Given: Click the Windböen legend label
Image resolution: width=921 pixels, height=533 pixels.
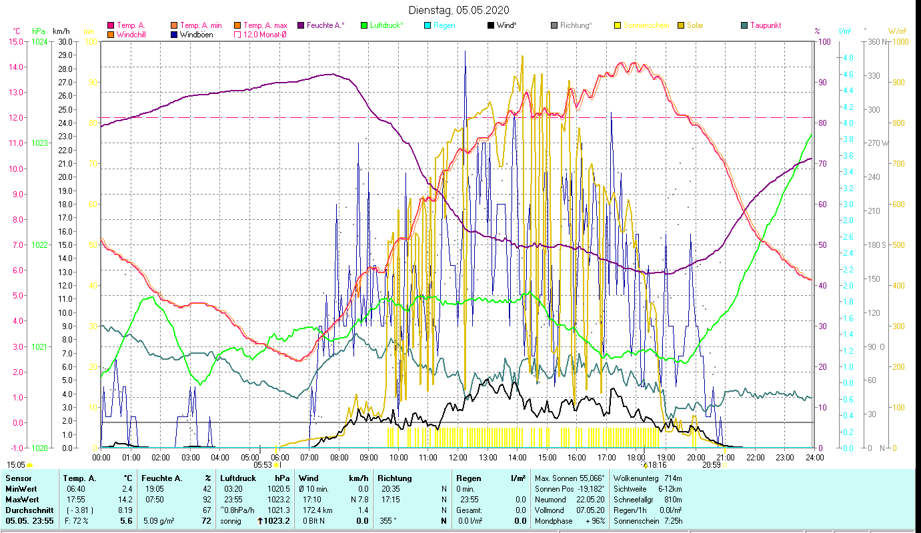Looking at the screenshot, I should [x=197, y=35].
